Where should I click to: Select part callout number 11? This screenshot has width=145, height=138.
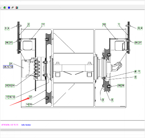(x=43, y=25)
